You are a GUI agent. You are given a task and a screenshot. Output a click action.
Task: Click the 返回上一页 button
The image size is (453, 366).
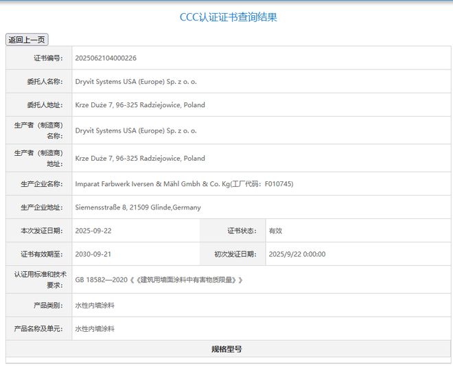coord(27,40)
